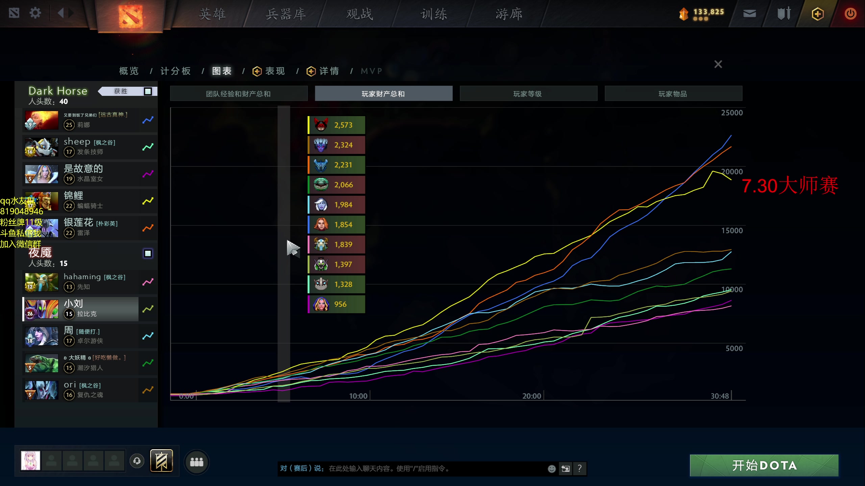This screenshot has height=486, width=865.
Task: Show the 团队经验和财产总和 chart
Action: coord(239,93)
